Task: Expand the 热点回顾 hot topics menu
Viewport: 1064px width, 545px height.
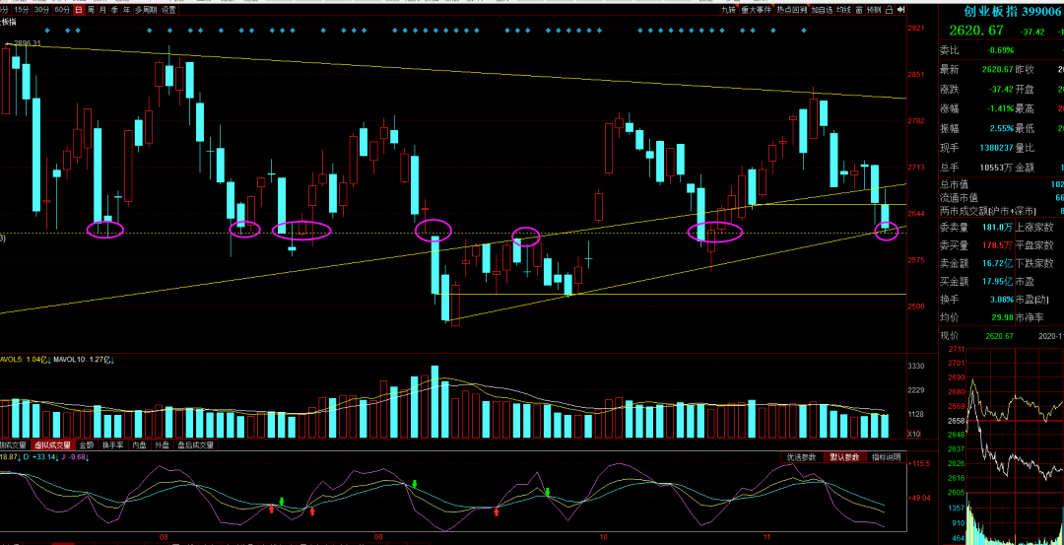Action: [791, 10]
